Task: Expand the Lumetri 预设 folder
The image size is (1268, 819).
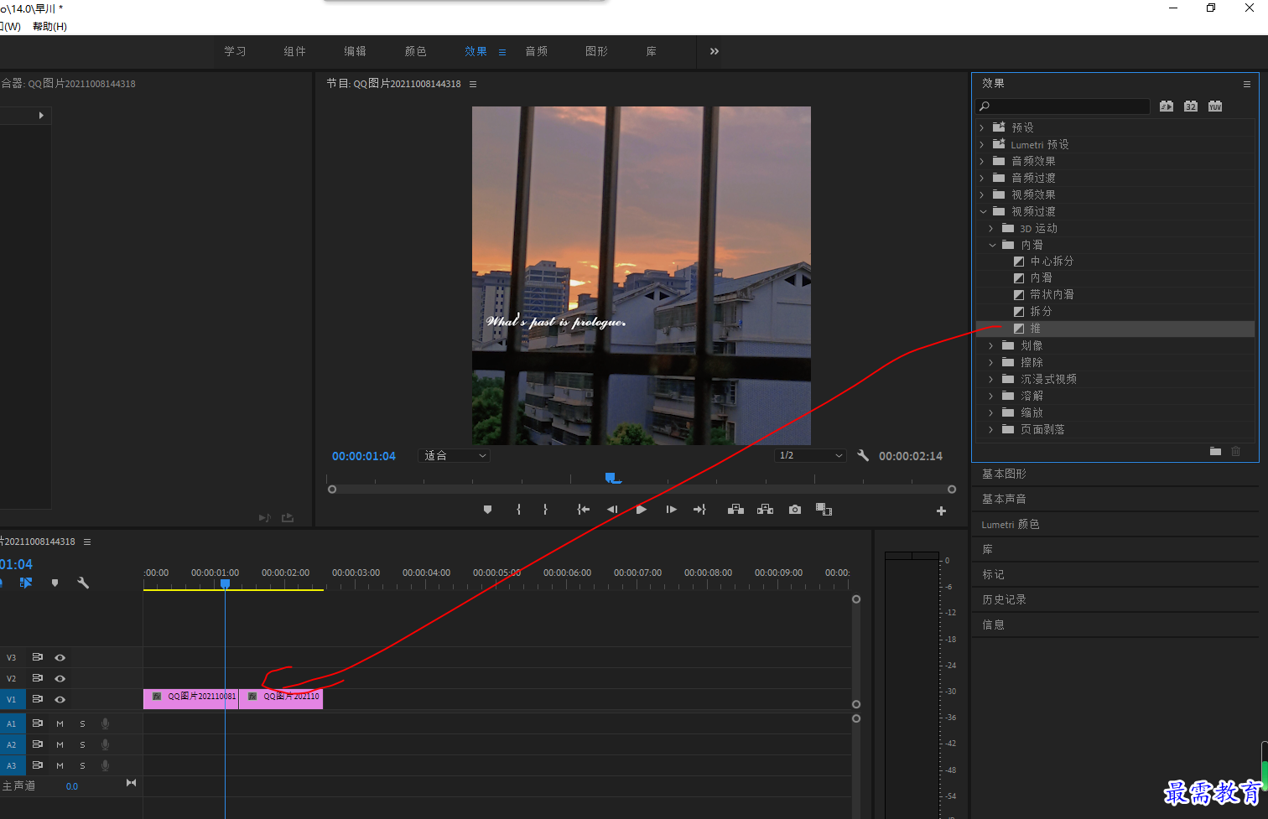Action: tap(982, 144)
